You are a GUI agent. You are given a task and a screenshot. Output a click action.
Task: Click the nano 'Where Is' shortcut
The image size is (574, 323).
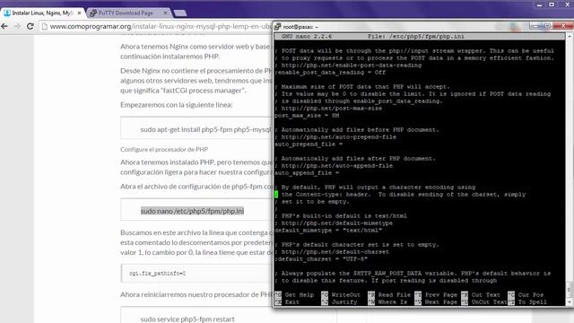[x=387, y=302]
